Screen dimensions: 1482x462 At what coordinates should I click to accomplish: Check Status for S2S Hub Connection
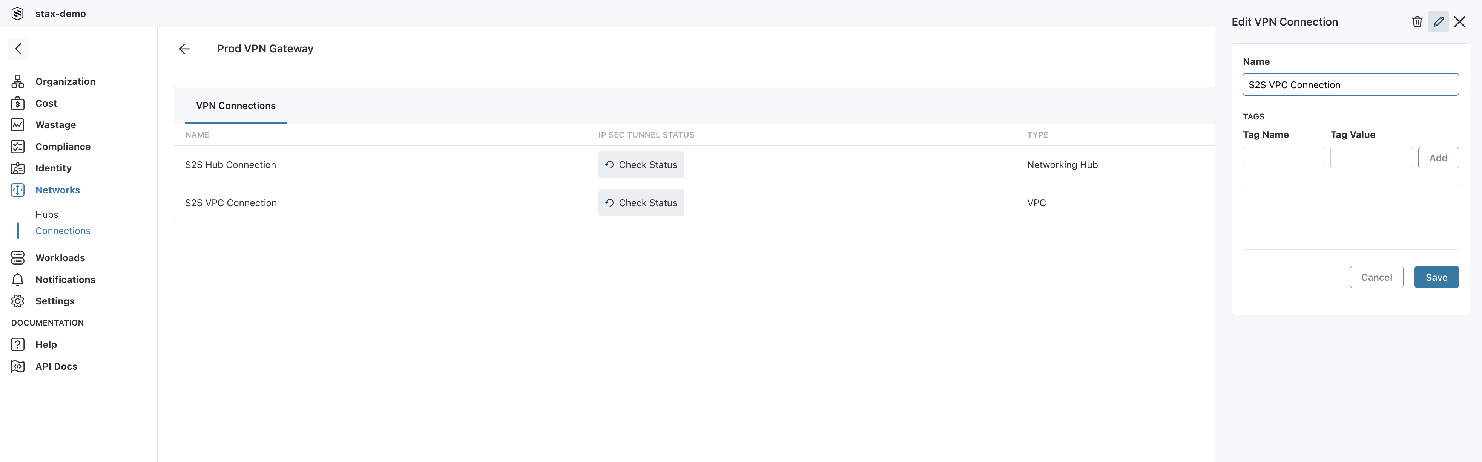point(641,165)
